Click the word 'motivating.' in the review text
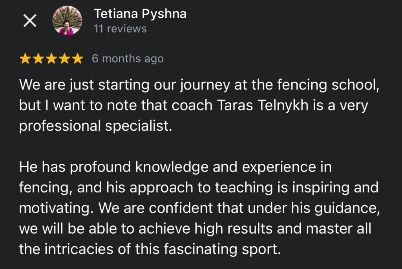Screen dimensions: 402x269 [57, 208]
